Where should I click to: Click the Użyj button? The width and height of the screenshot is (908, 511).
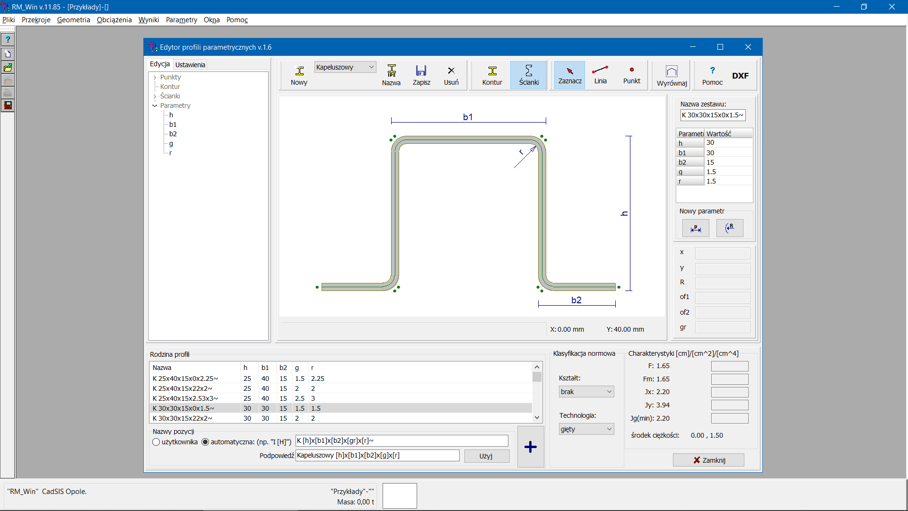click(486, 456)
